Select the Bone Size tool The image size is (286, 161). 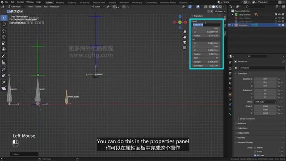(x=4, y=76)
